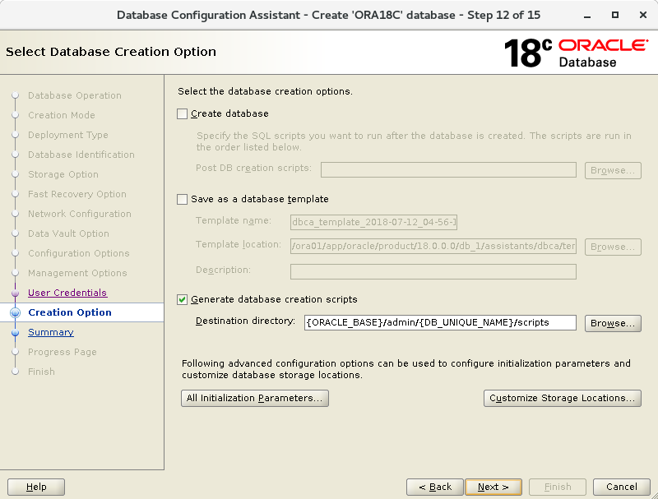This screenshot has width=658, height=499.
Task: Click the Data Vault Option step label
Action: 68,233
